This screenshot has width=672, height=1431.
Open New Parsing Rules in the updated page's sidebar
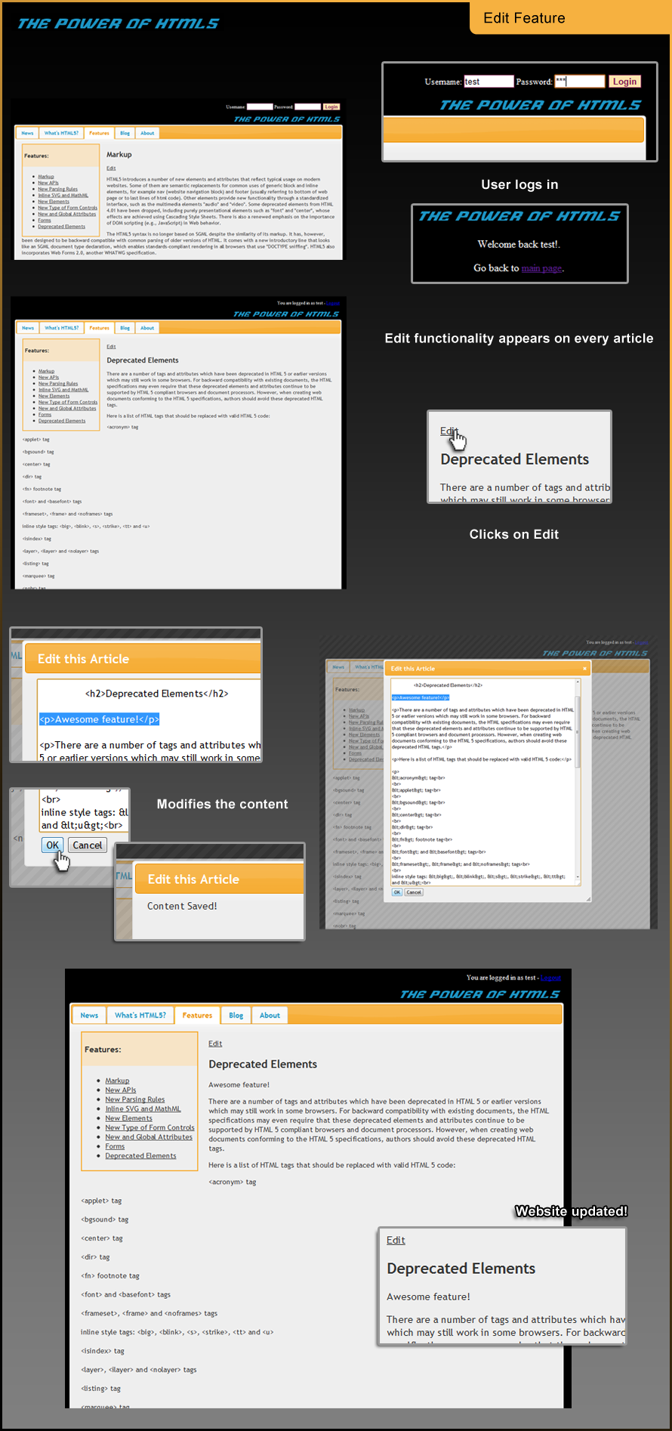[x=135, y=1099]
